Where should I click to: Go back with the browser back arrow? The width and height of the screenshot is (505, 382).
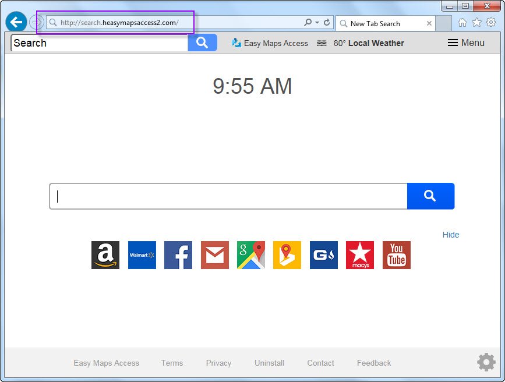(16, 22)
